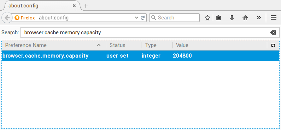
Task: Reload the page with the refresh icon
Action: 143,18
